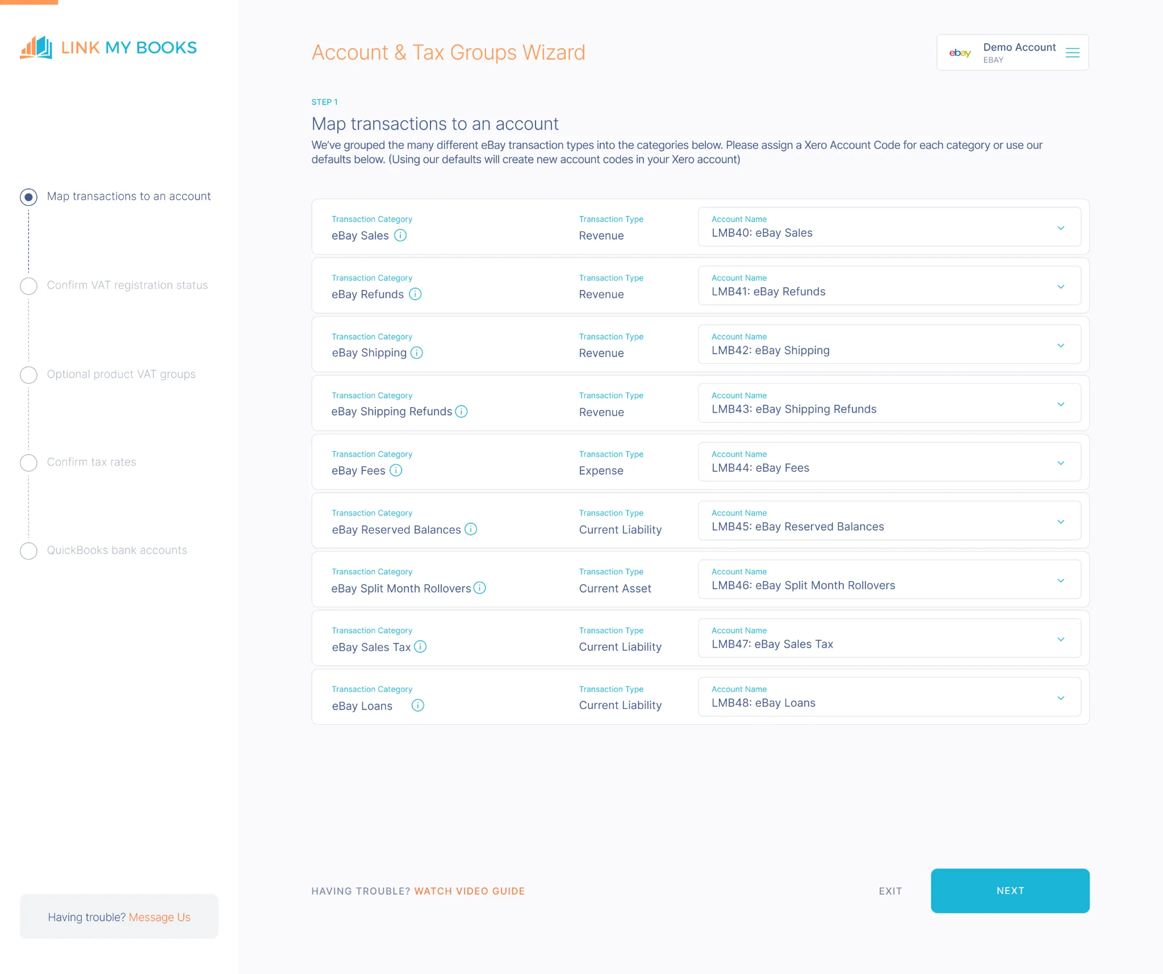The image size is (1163, 974).
Task: Click the 'Confirm tax rates' sidebar label
Action: 91,462
